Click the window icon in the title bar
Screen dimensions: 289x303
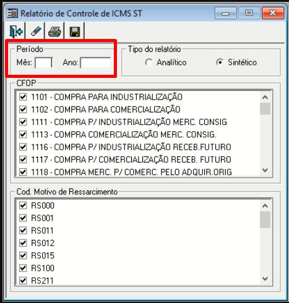pyautogui.click(x=12, y=14)
